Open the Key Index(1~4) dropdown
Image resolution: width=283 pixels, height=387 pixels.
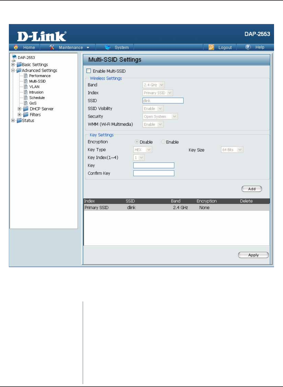[139, 158]
